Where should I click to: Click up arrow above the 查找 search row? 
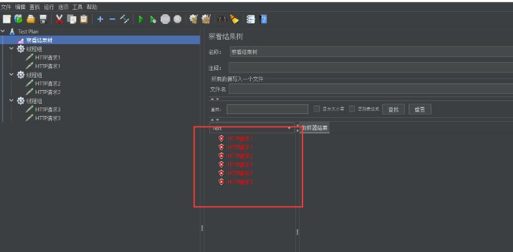pos(212,99)
